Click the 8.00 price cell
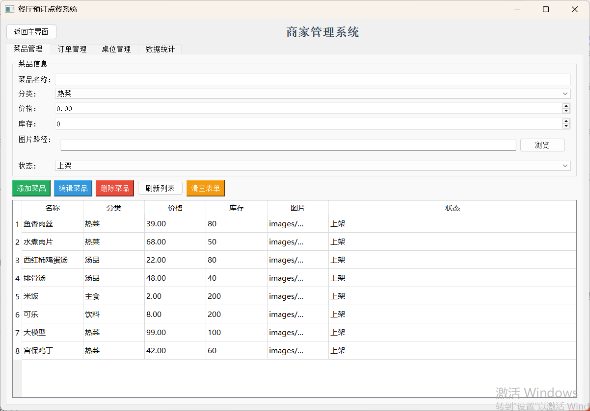The image size is (590, 411). 175,314
